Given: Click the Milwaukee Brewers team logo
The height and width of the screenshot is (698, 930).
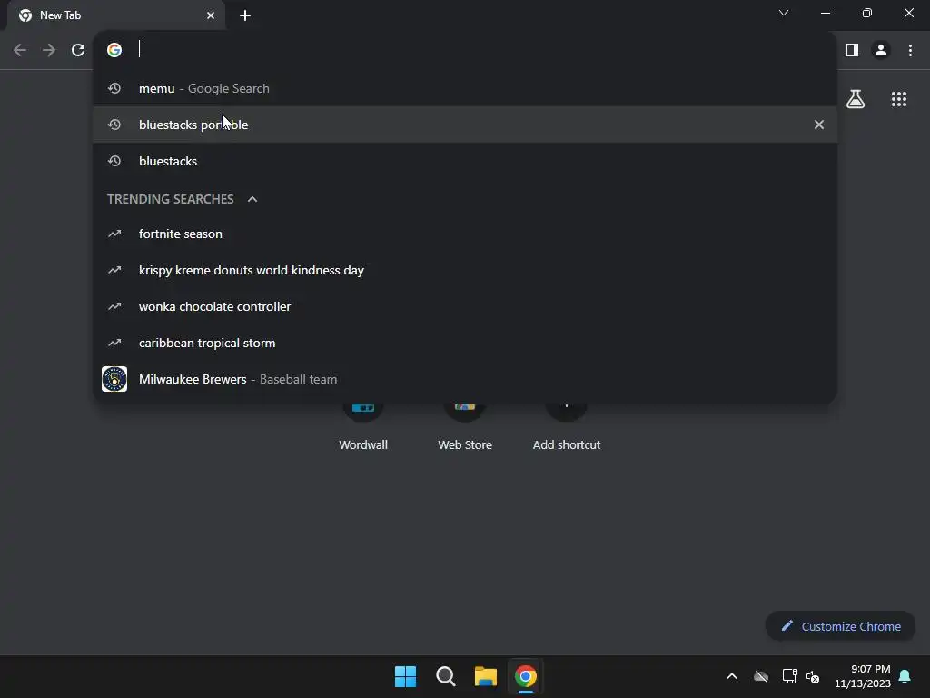Looking at the screenshot, I should click(114, 379).
